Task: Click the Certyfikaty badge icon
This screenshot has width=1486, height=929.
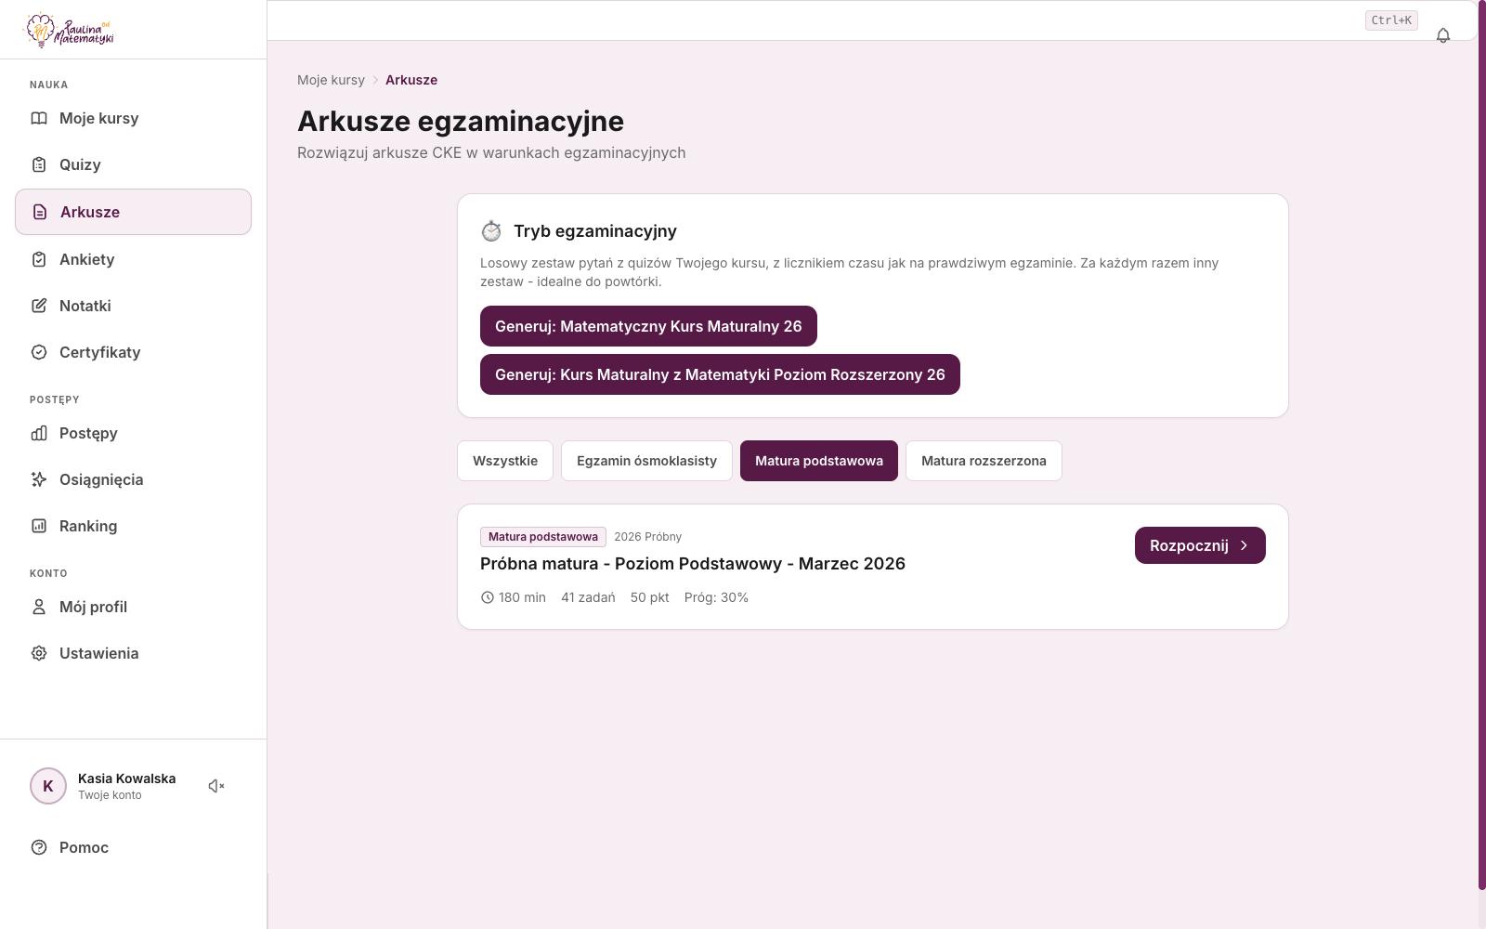Action: (x=39, y=352)
